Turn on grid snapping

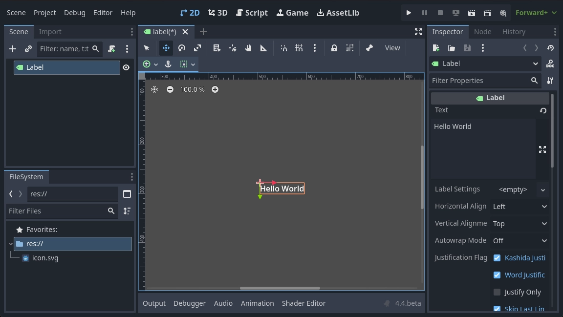299,47
